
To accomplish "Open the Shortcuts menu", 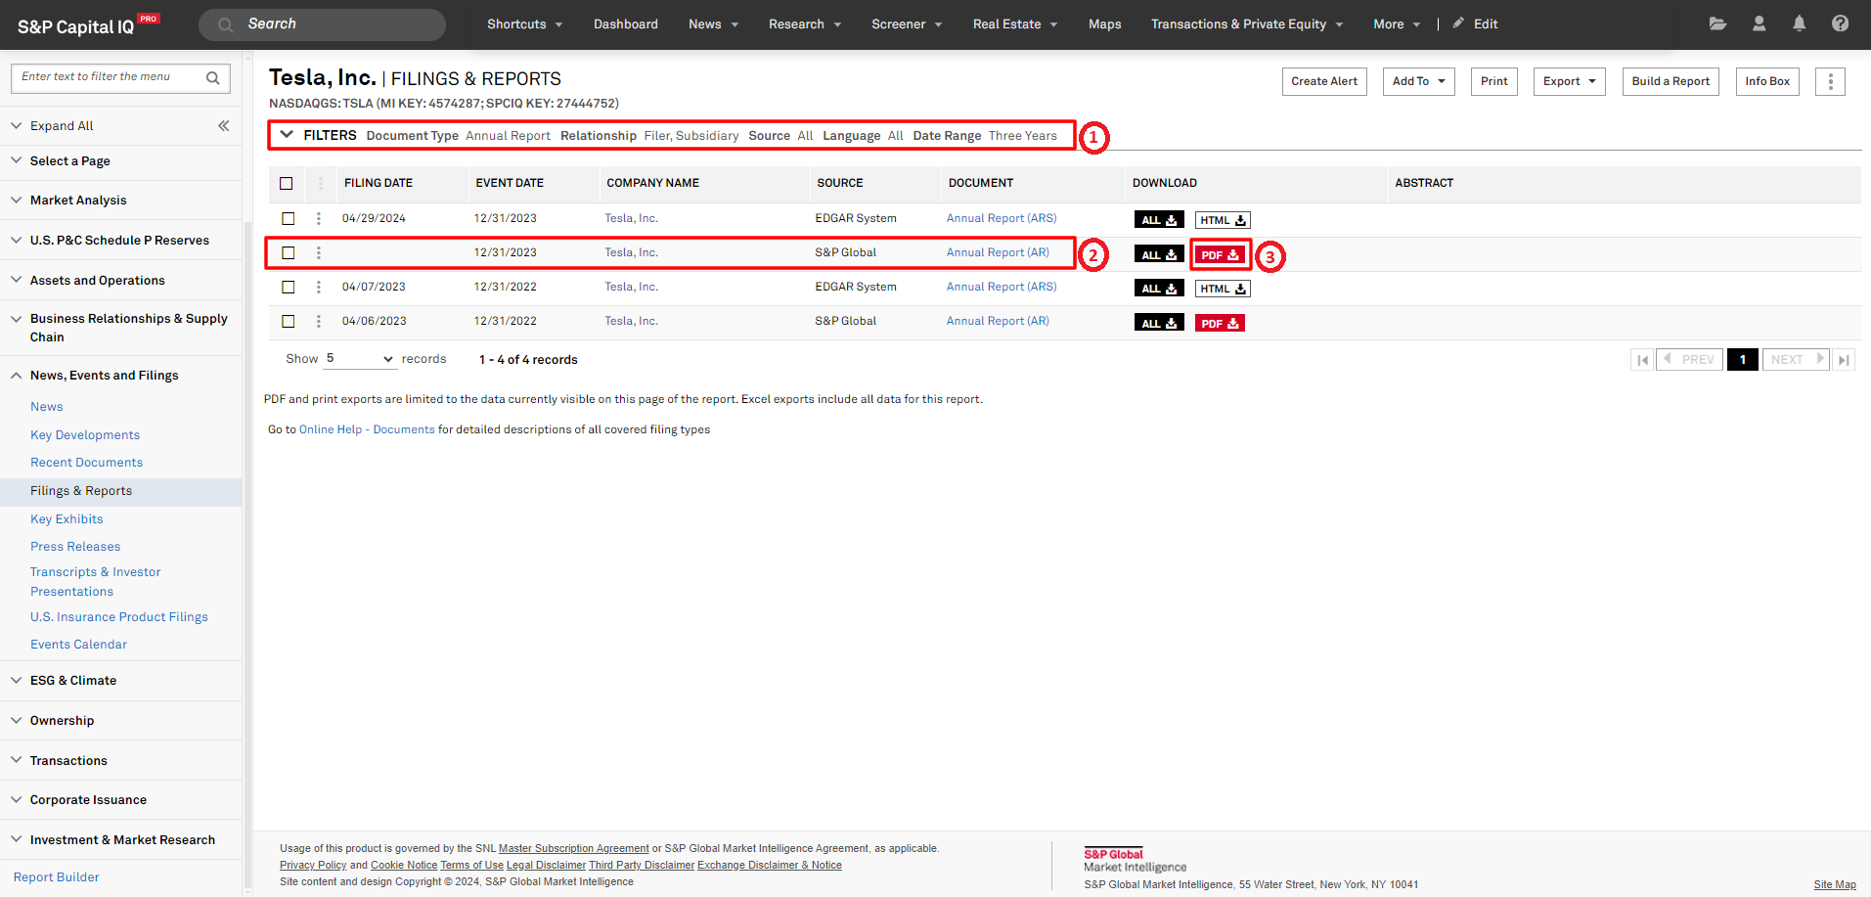I will click(524, 23).
